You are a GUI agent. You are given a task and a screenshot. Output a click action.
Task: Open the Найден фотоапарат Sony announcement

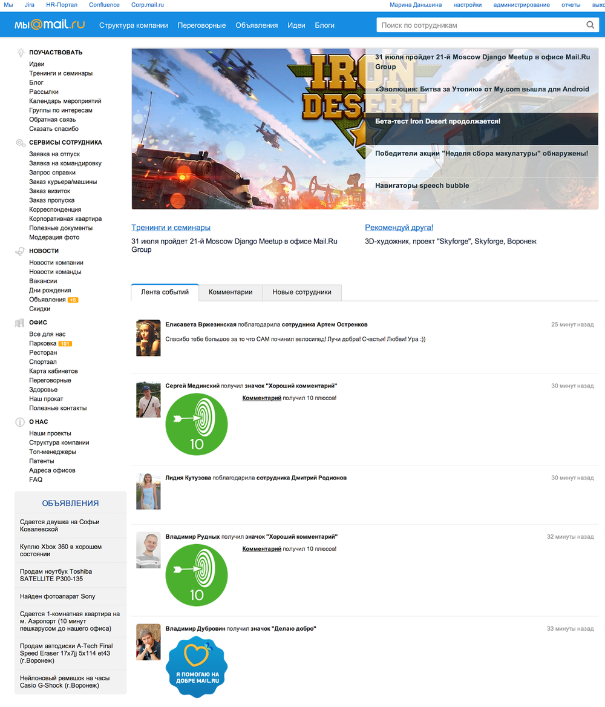57,597
